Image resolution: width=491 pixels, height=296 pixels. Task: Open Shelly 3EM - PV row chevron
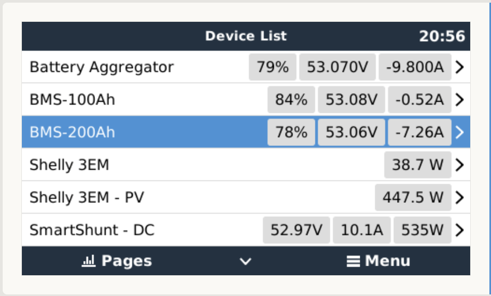(459, 198)
